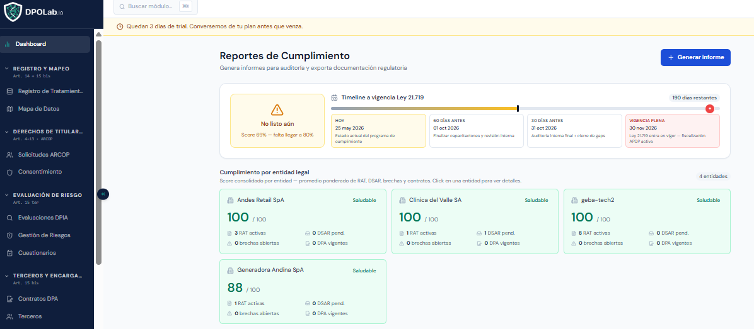This screenshot has width=754, height=329.
Task: Click the Dashboard bar-chart icon
Action: 7,44
